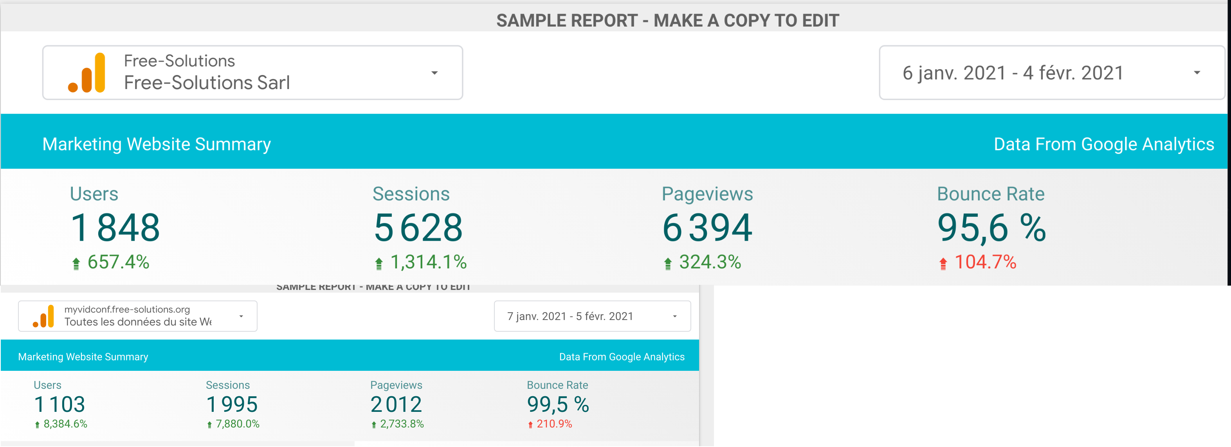1231x447 pixels.
Task: Click the Users label above 1 103
Action: (x=47, y=385)
